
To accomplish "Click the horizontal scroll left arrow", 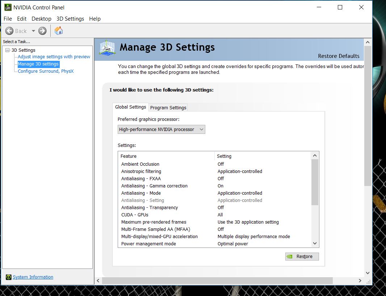I will 98,280.
